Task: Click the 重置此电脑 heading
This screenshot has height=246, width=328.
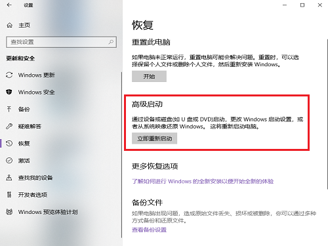Action: click(151, 42)
